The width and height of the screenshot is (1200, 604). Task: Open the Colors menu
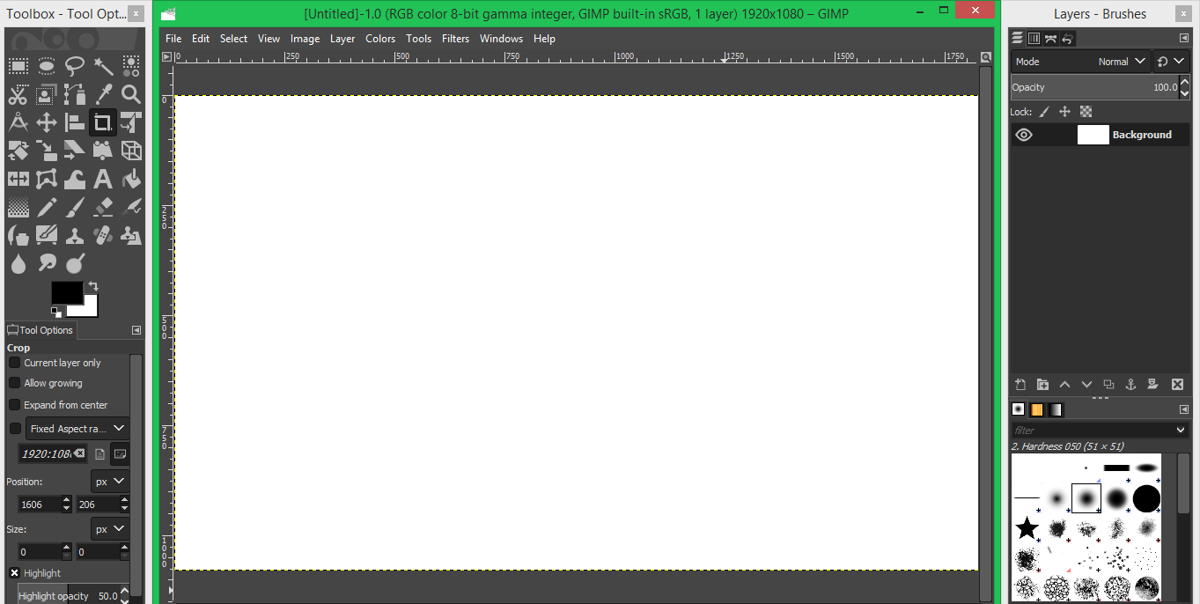coord(380,39)
